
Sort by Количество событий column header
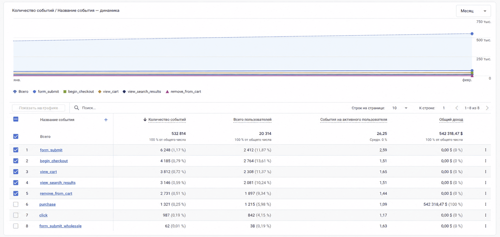coord(167,120)
